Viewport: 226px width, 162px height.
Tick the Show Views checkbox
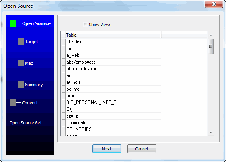85,25
